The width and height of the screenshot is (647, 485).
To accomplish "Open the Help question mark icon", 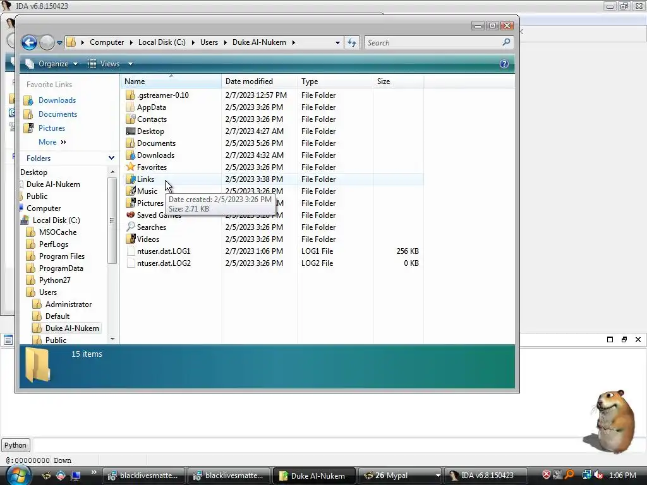I will point(504,64).
